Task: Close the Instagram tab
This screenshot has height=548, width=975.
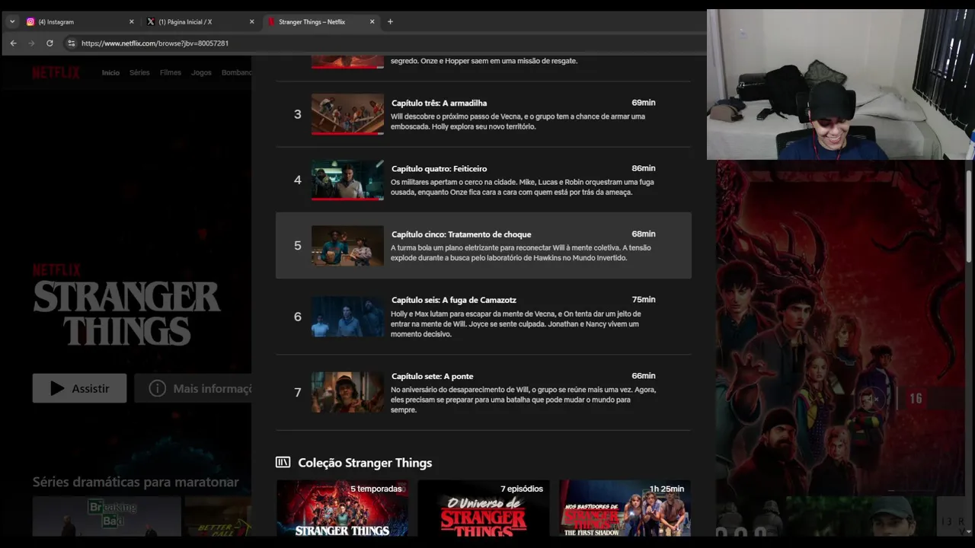Action: (x=131, y=22)
